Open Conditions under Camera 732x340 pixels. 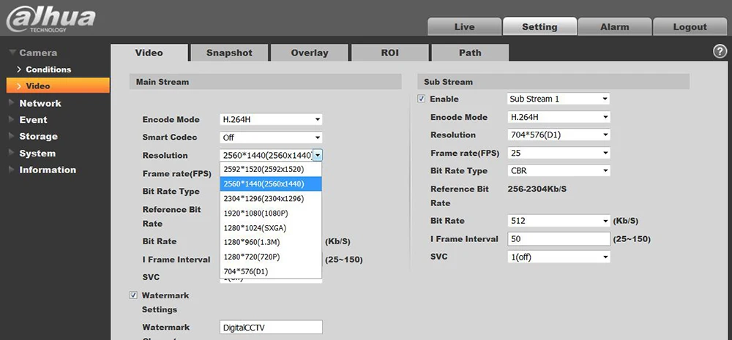[48, 69]
